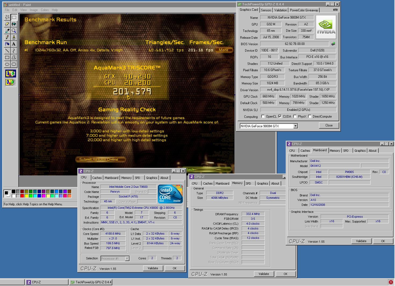Viewport: 395px width, 286px height.
Task: Click the GPU-Z screenshot camera icon
Action: [335, 10]
